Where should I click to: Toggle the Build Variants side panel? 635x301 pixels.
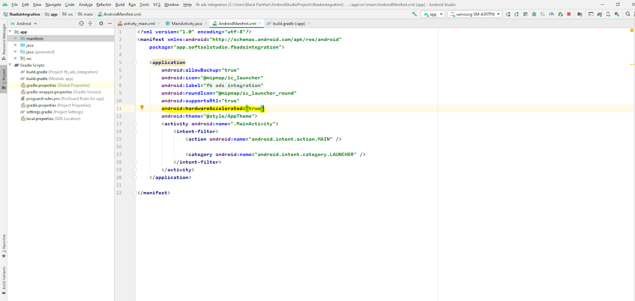point(4,279)
